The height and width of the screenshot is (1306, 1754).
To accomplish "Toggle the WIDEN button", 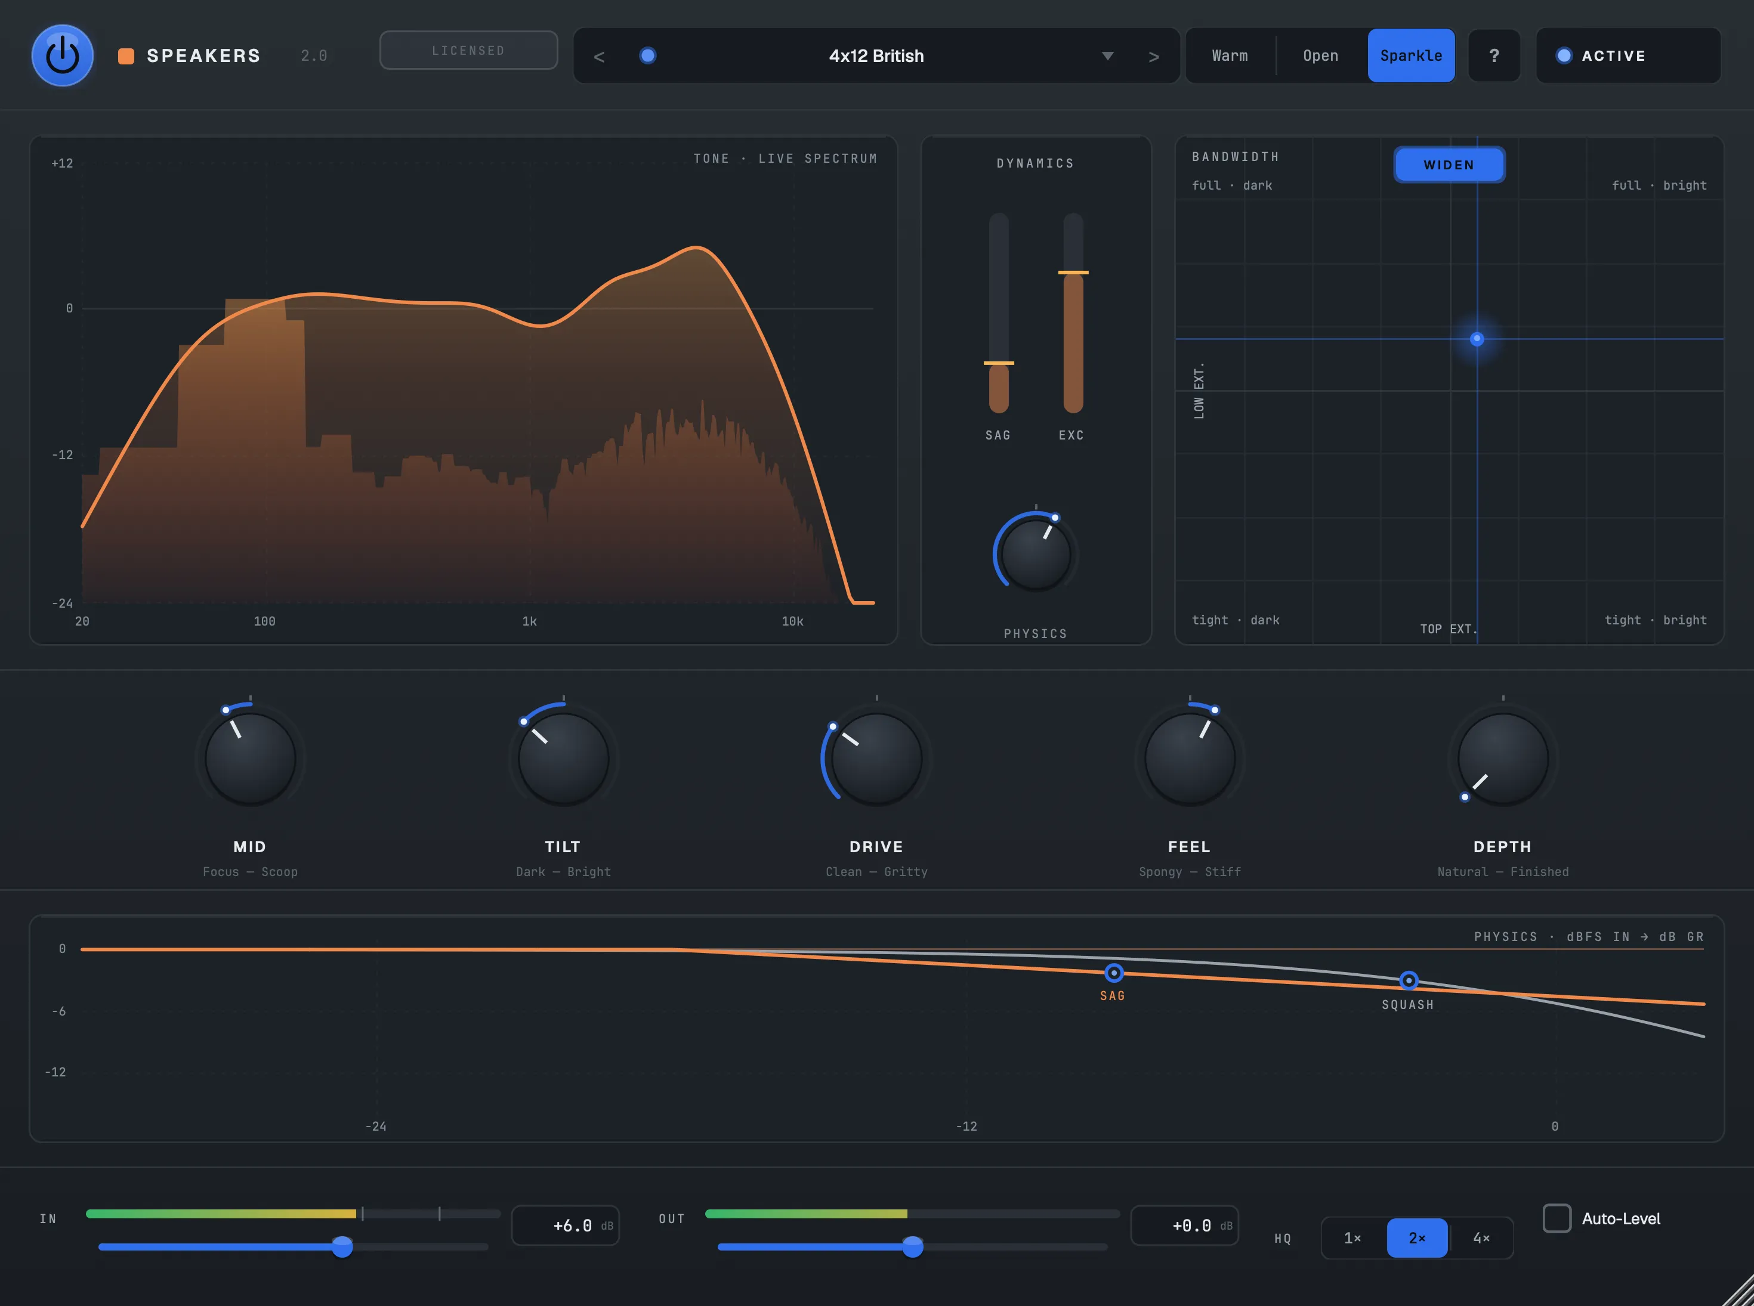I will [x=1449, y=165].
